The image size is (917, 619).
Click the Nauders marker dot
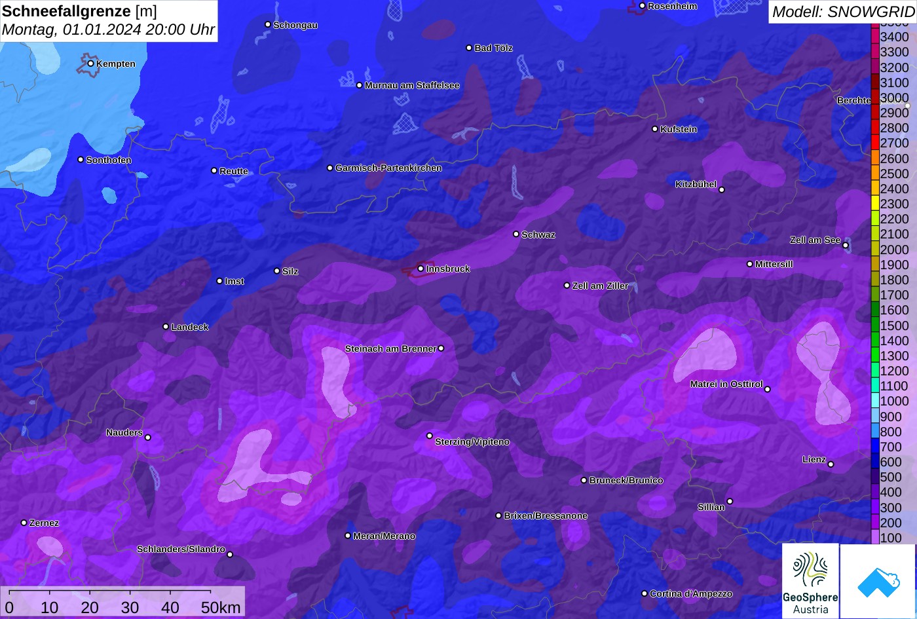tap(147, 438)
